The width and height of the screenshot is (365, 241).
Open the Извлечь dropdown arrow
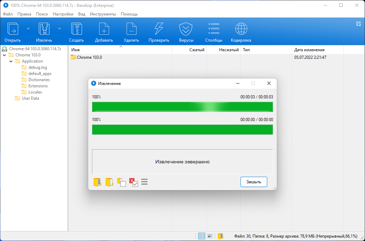click(x=59, y=29)
